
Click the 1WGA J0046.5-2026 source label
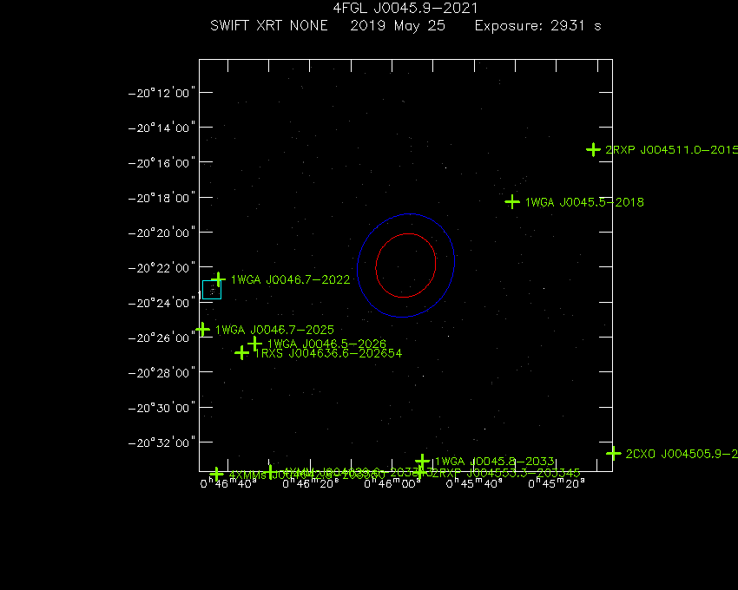[326, 344]
